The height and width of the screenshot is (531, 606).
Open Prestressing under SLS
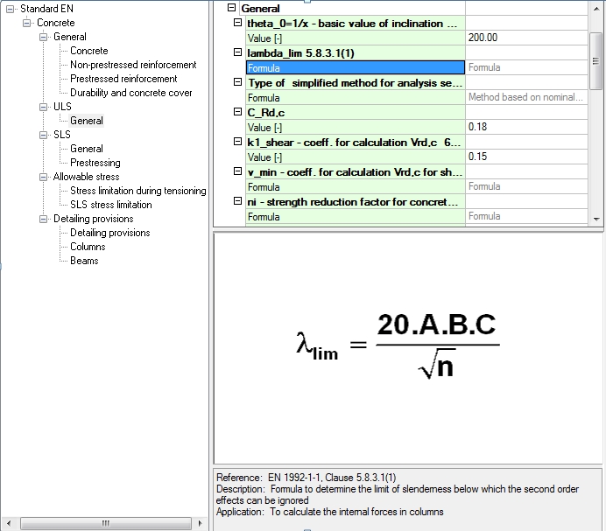pyautogui.click(x=95, y=163)
